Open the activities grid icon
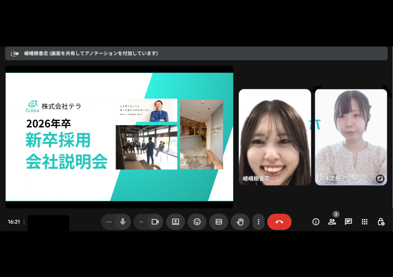 click(365, 222)
